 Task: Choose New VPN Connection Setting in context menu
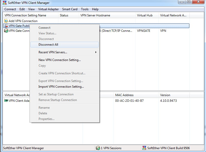[x=65, y=60]
